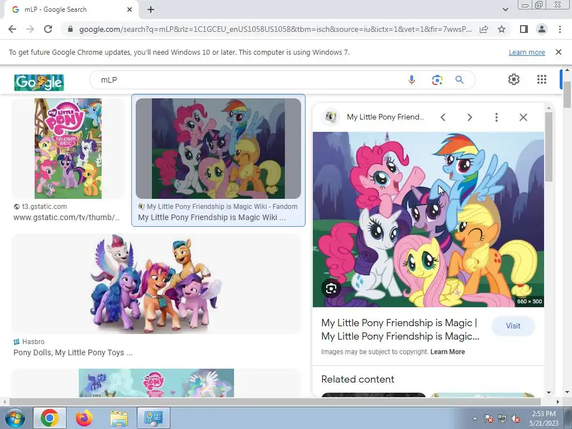Screen dimensions: 572x429
Task: Open Action Center flag icon
Action: click(489, 419)
